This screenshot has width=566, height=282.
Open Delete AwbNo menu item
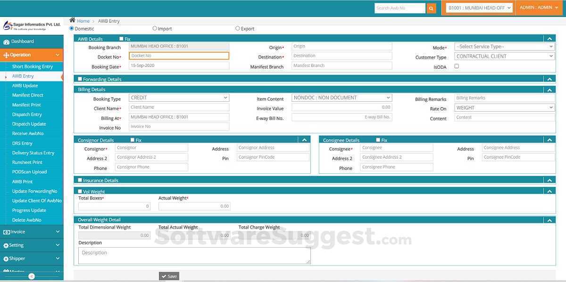[27, 220]
